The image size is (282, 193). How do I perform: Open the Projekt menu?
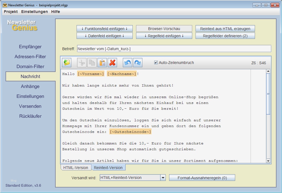10,12
